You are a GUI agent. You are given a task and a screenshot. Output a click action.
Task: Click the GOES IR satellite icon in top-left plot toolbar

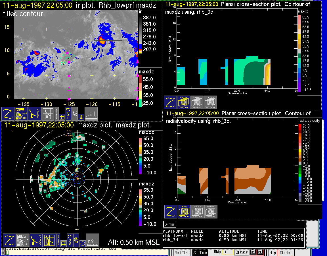click(x=21, y=113)
